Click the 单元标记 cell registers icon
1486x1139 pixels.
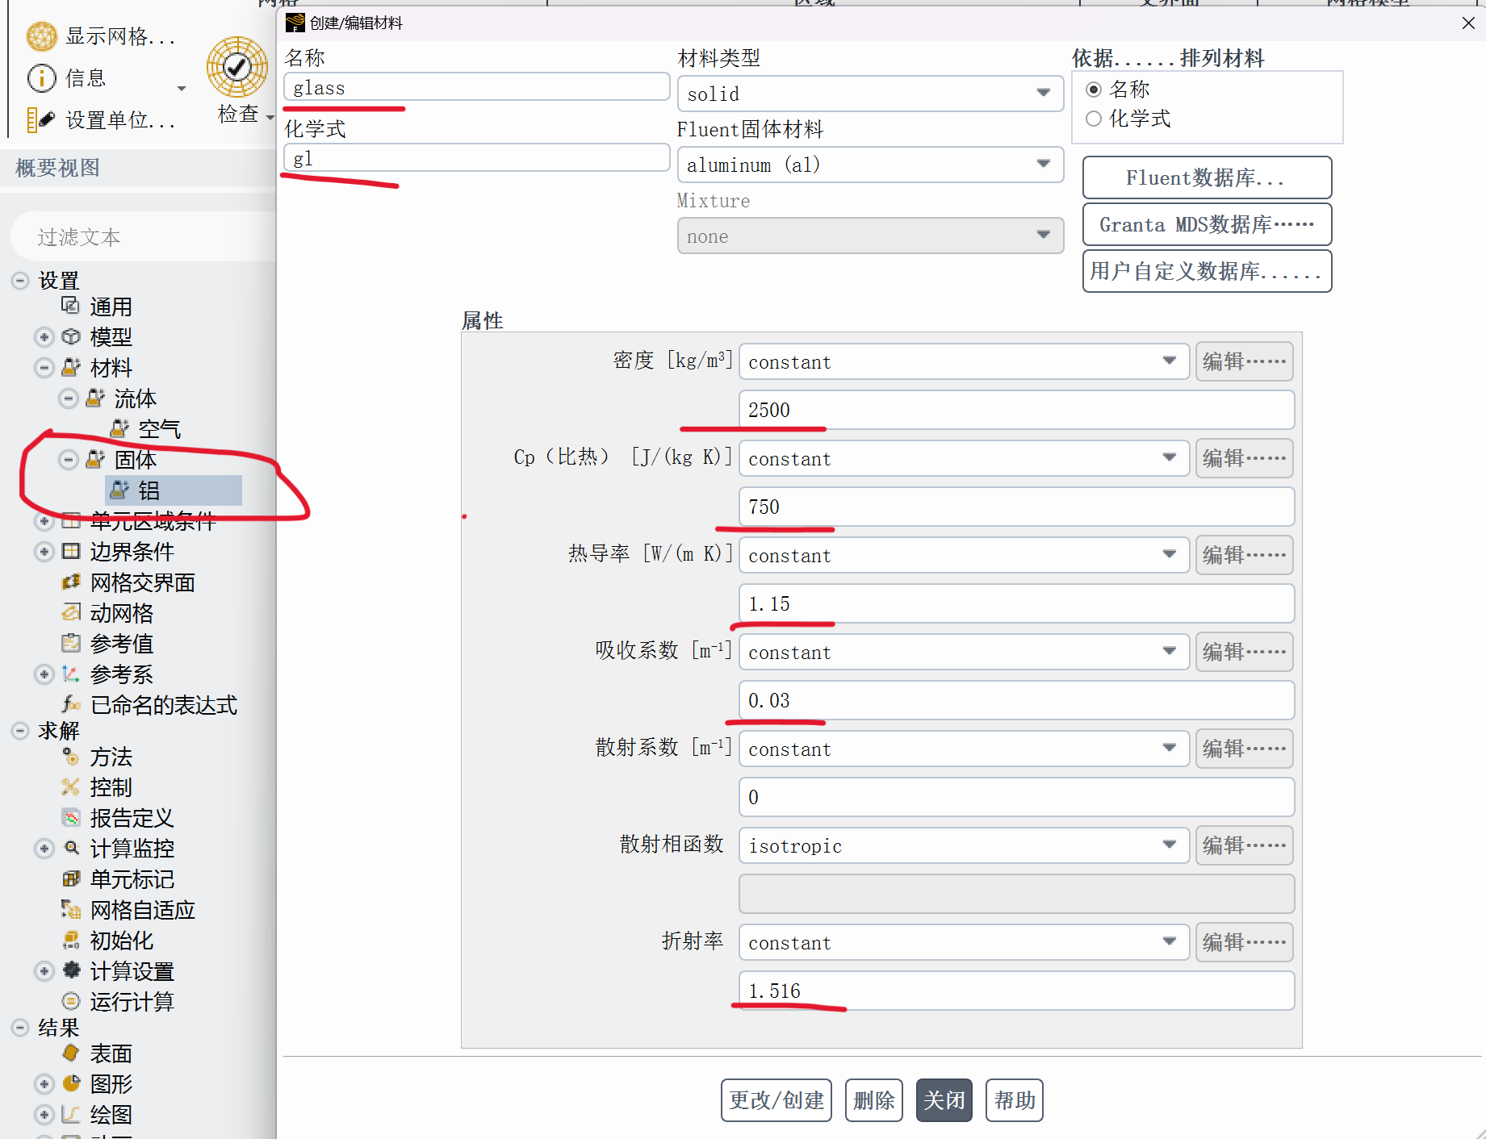71,878
